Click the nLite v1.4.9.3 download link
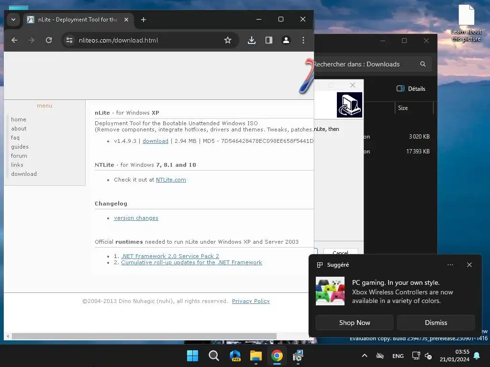The width and height of the screenshot is (490, 367). (156, 141)
